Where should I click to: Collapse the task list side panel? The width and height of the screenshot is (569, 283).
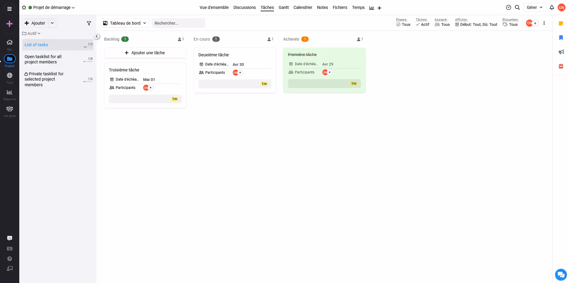click(97, 36)
